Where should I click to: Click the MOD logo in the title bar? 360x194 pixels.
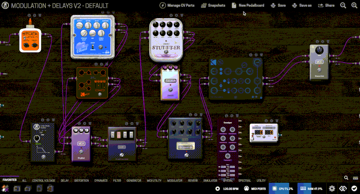(5, 5)
